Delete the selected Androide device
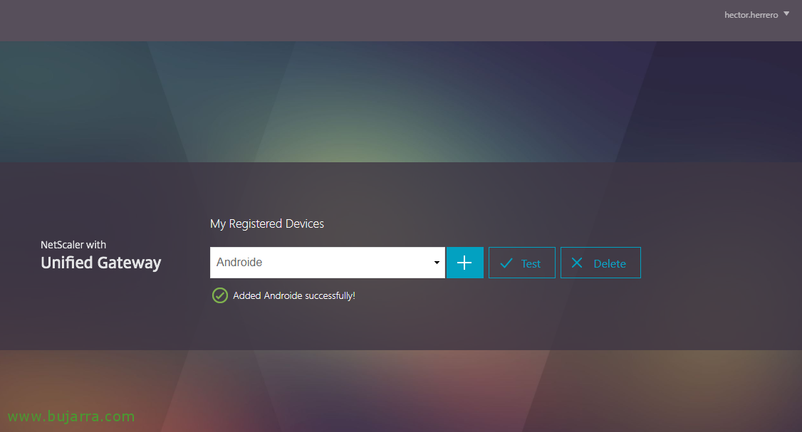The height and width of the screenshot is (432, 802). click(x=600, y=263)
